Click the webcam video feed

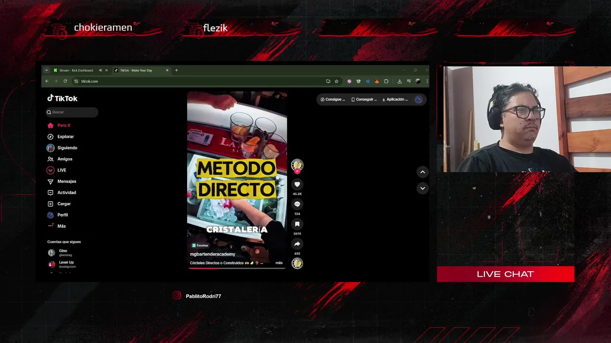pyautogui.click(x=527, y=119)
